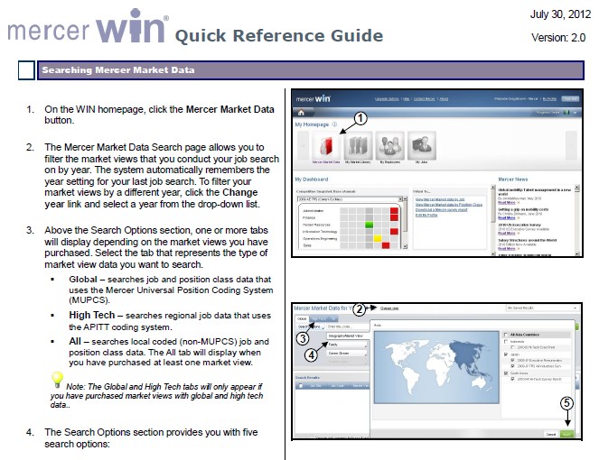Open the My Market Library icon
Image resolution: width=599 pixels, height=460 pixels.
[x=358, y=146]
